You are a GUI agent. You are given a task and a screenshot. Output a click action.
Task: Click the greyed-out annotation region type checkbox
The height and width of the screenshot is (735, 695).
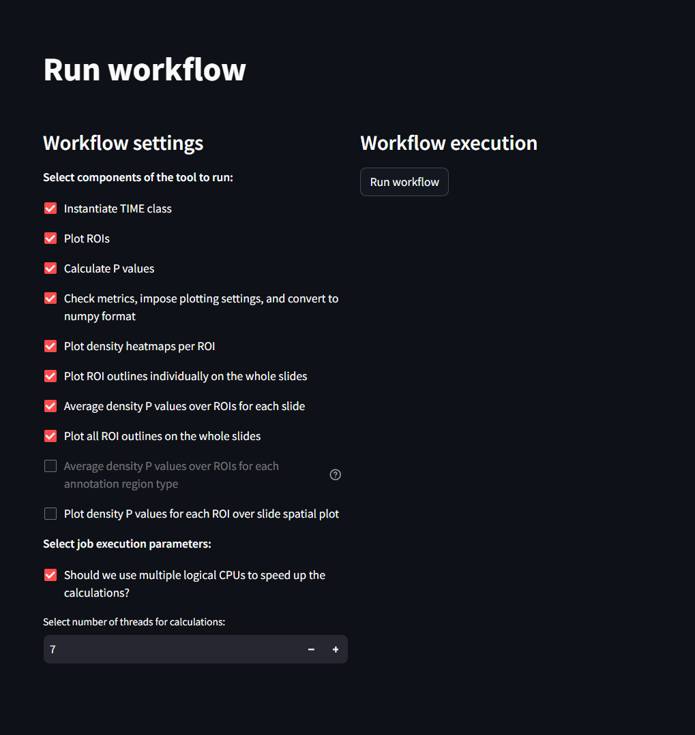click(x=50, y=466)
